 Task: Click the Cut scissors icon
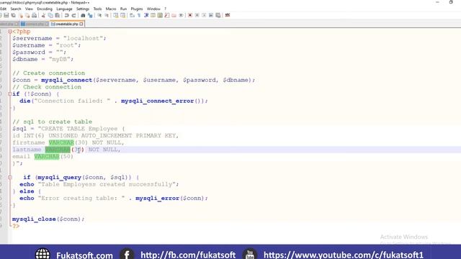click(43, 15)
